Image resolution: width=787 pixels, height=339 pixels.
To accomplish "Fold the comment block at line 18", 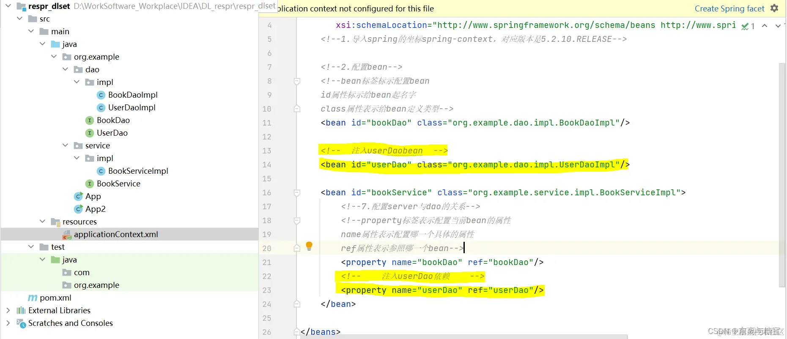I will 297,221.
